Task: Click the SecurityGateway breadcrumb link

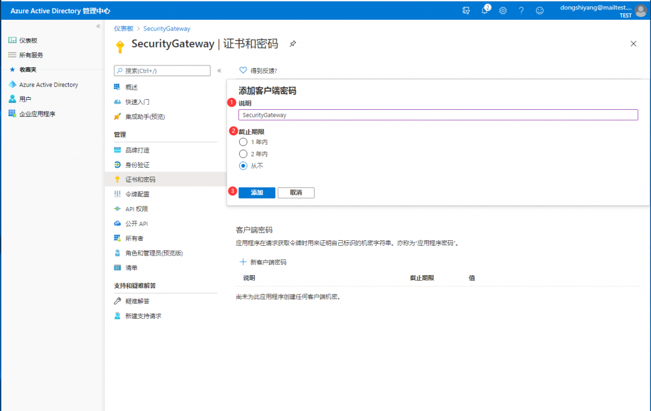Action: click(167, 29)
